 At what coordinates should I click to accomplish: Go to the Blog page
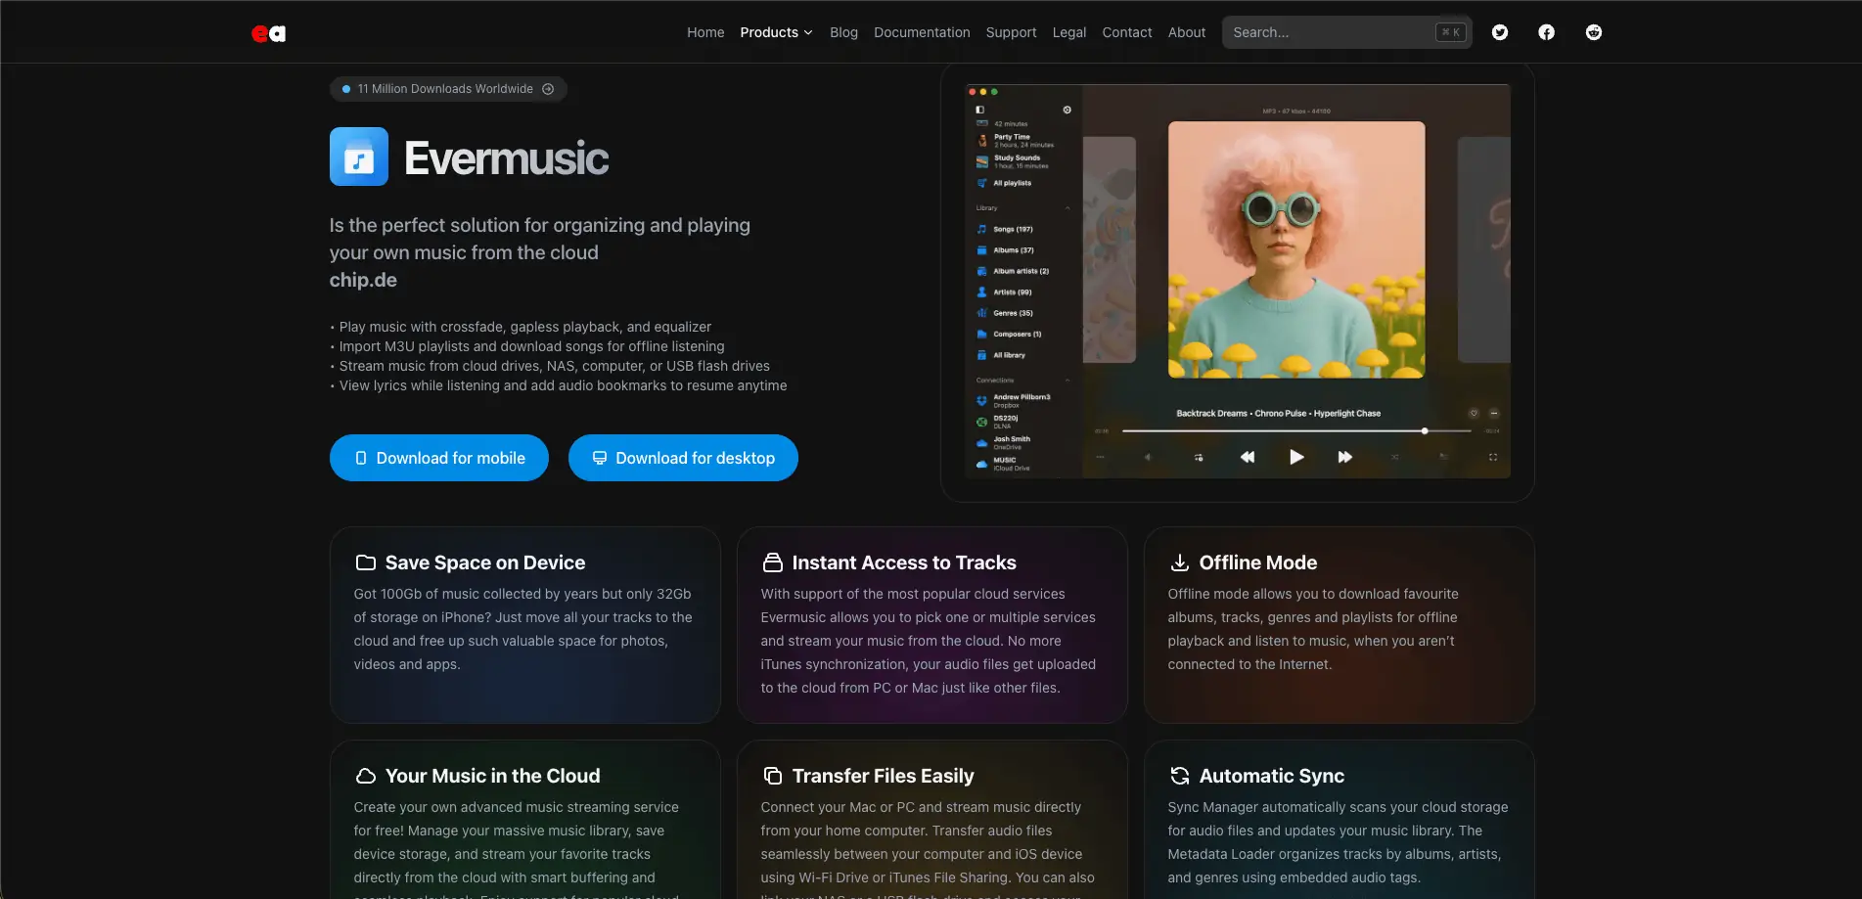click(843, 32)
